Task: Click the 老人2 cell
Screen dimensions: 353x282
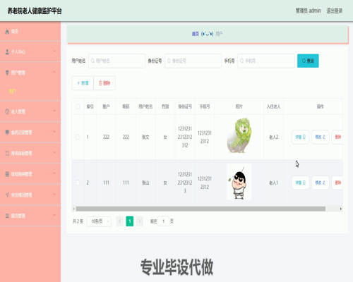Action: [x=273, y=137]
